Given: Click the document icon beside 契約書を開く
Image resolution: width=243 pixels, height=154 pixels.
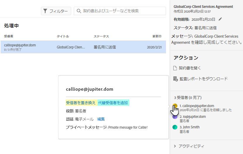Looking at the screenshot, I should pyautogui.click(x=175, y=68).
